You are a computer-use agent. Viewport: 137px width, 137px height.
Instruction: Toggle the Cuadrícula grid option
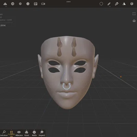[11, 134]
